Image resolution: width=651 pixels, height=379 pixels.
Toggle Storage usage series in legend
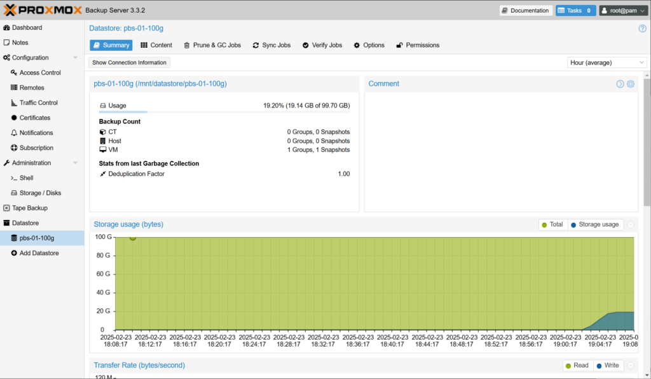click(595, 224)
